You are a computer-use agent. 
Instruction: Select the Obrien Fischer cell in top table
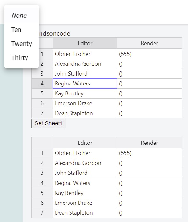coord(85,54)
